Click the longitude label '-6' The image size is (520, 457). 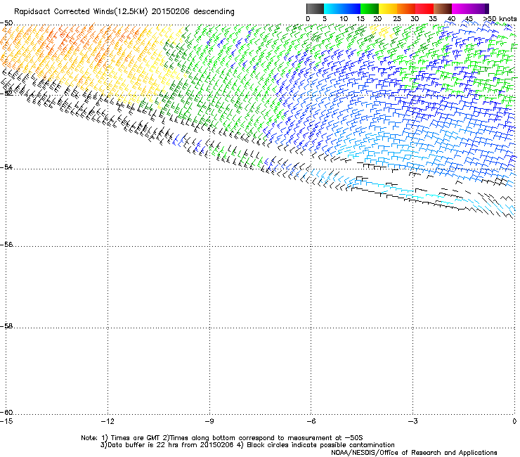tap(311, 421)
